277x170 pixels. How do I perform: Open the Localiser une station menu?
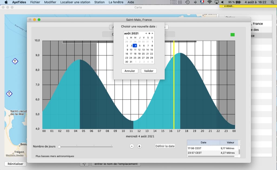[75, 2]
